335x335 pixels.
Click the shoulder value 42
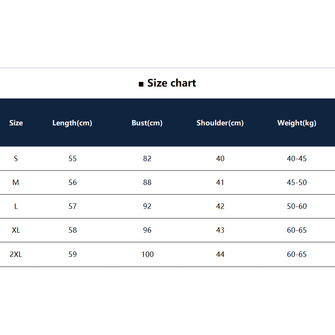coord(220,206)
